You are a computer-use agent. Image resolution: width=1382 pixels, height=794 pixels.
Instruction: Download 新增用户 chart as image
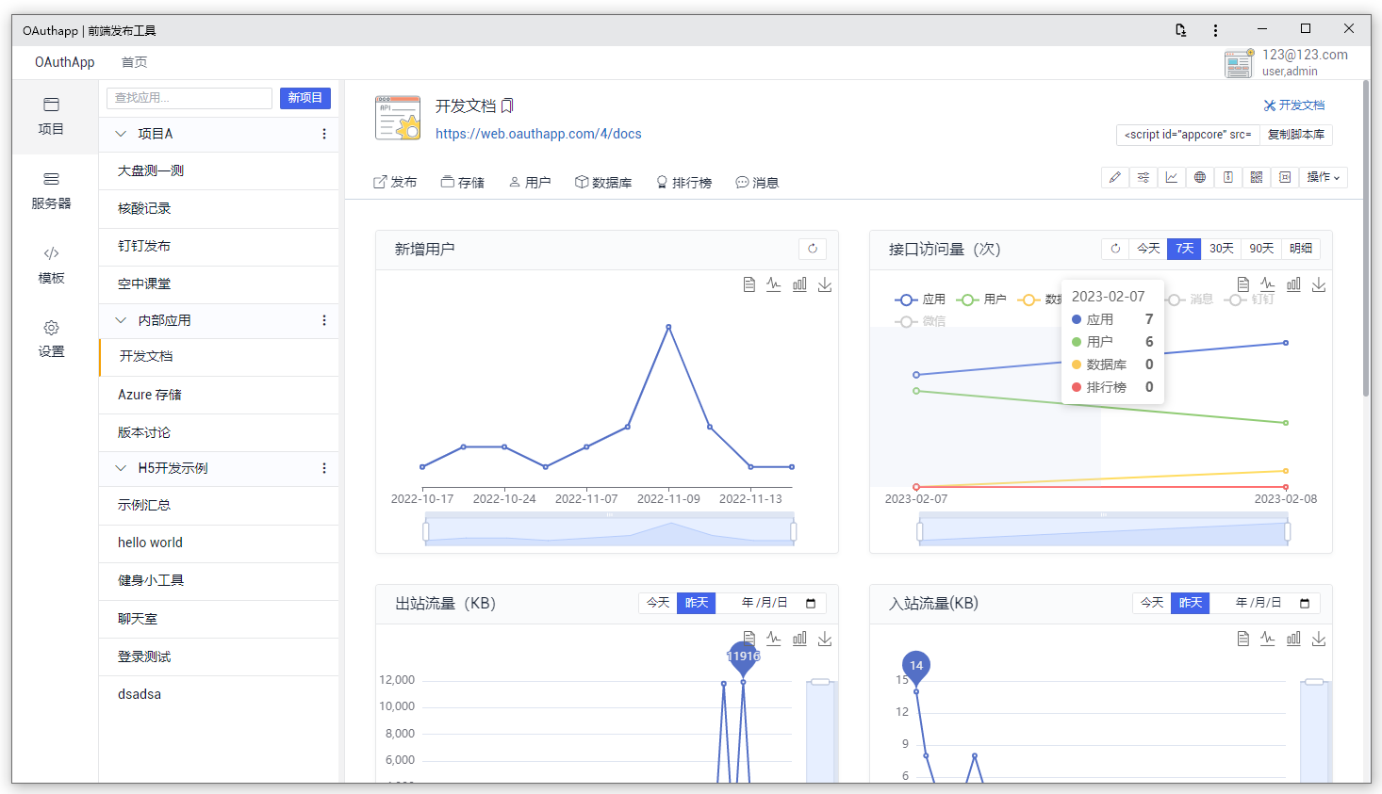pos(825,284)
